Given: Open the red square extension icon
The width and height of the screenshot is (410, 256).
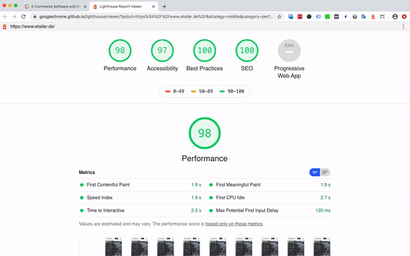Looking at the screenshot, I should (x=300, y=16).
